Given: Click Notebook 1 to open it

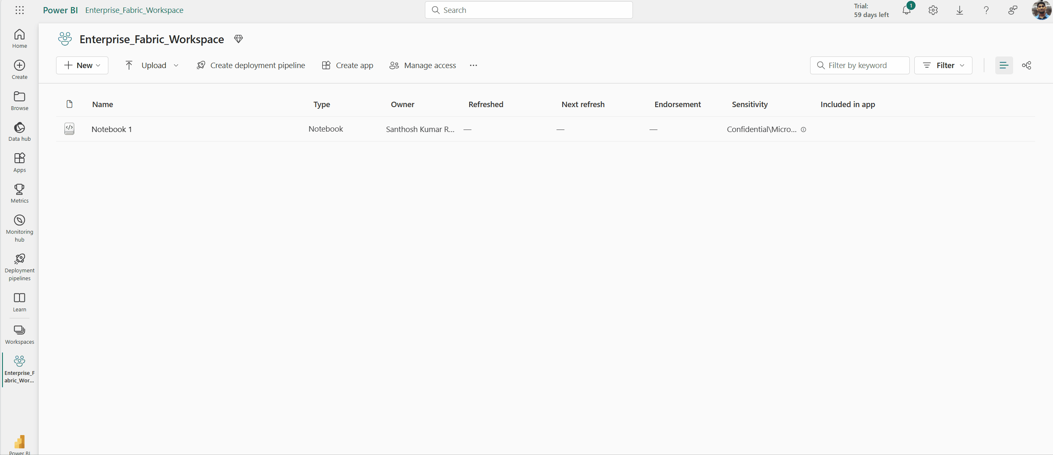Looking at the screenshot, I should 111,129.
